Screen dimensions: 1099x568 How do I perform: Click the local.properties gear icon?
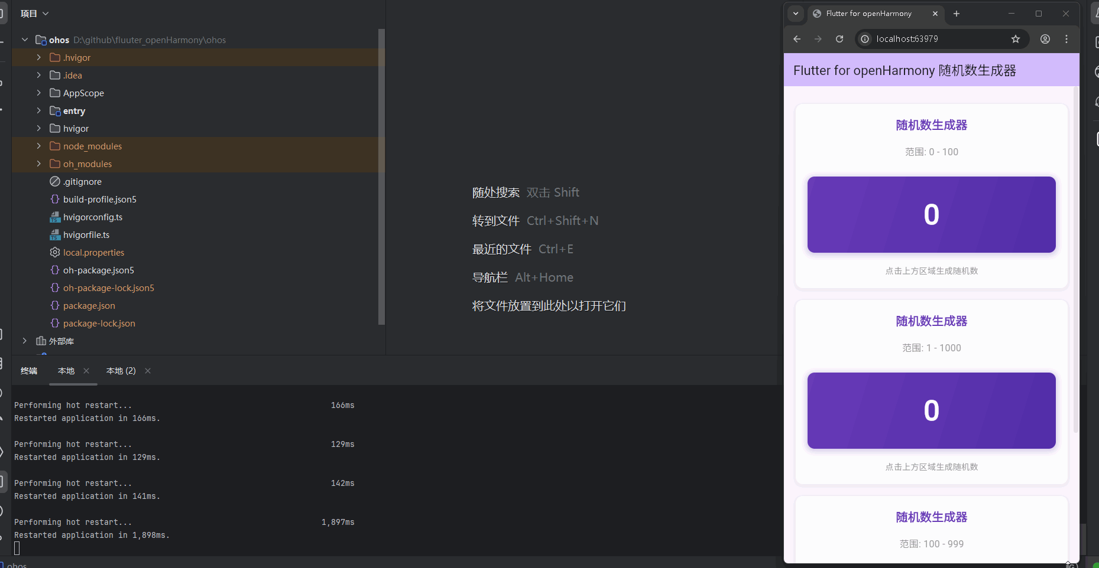(55, 252)
